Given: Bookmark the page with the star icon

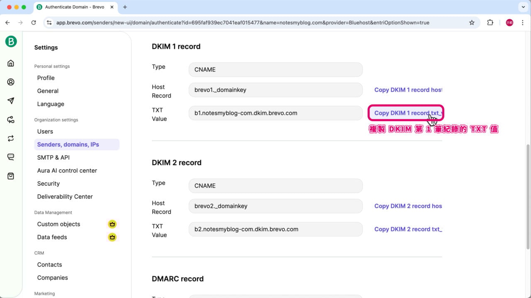Looking at the screenshot, I should click(x=472, y=23).
